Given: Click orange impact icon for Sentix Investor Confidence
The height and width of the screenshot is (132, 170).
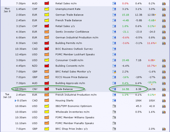Looking at the screenshot, I should click(47, 32).
